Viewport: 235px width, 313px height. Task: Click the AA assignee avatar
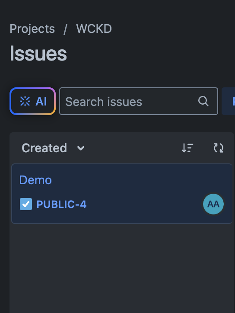click(x=213, y=204)
